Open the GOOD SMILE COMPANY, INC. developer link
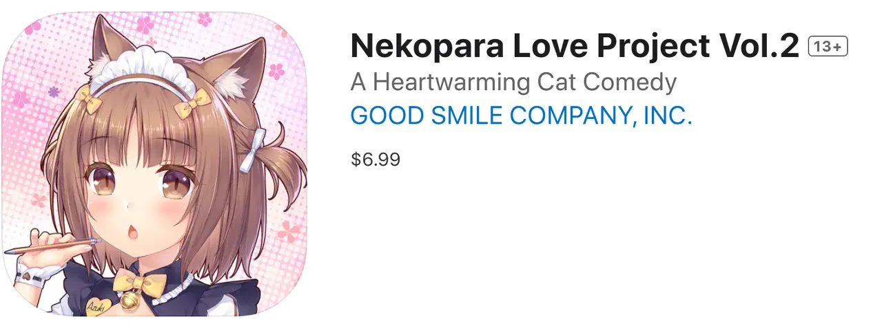The image size is (882, 328). click(521, 116)
